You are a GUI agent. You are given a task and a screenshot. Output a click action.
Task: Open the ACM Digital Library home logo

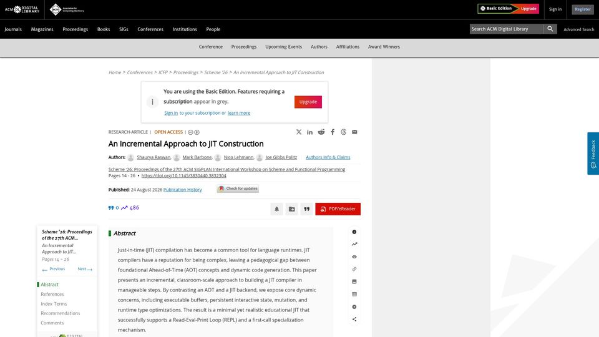pyautogui.click(x=22, y=9)
